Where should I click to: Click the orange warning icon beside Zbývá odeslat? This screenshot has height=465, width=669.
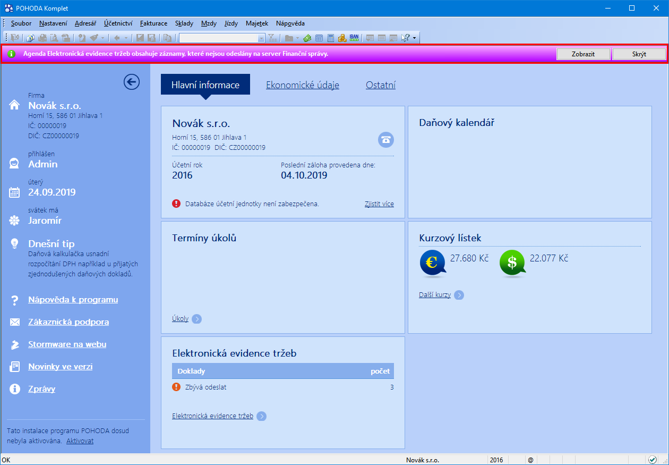tap(176, 387)
